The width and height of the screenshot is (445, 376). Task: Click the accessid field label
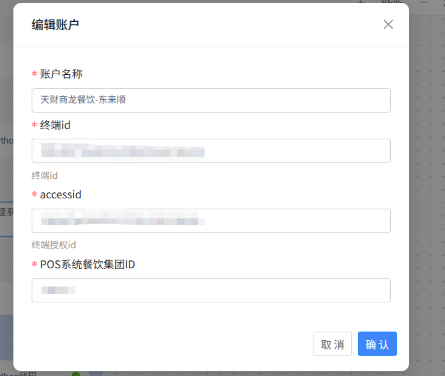(x=61, y=194)
